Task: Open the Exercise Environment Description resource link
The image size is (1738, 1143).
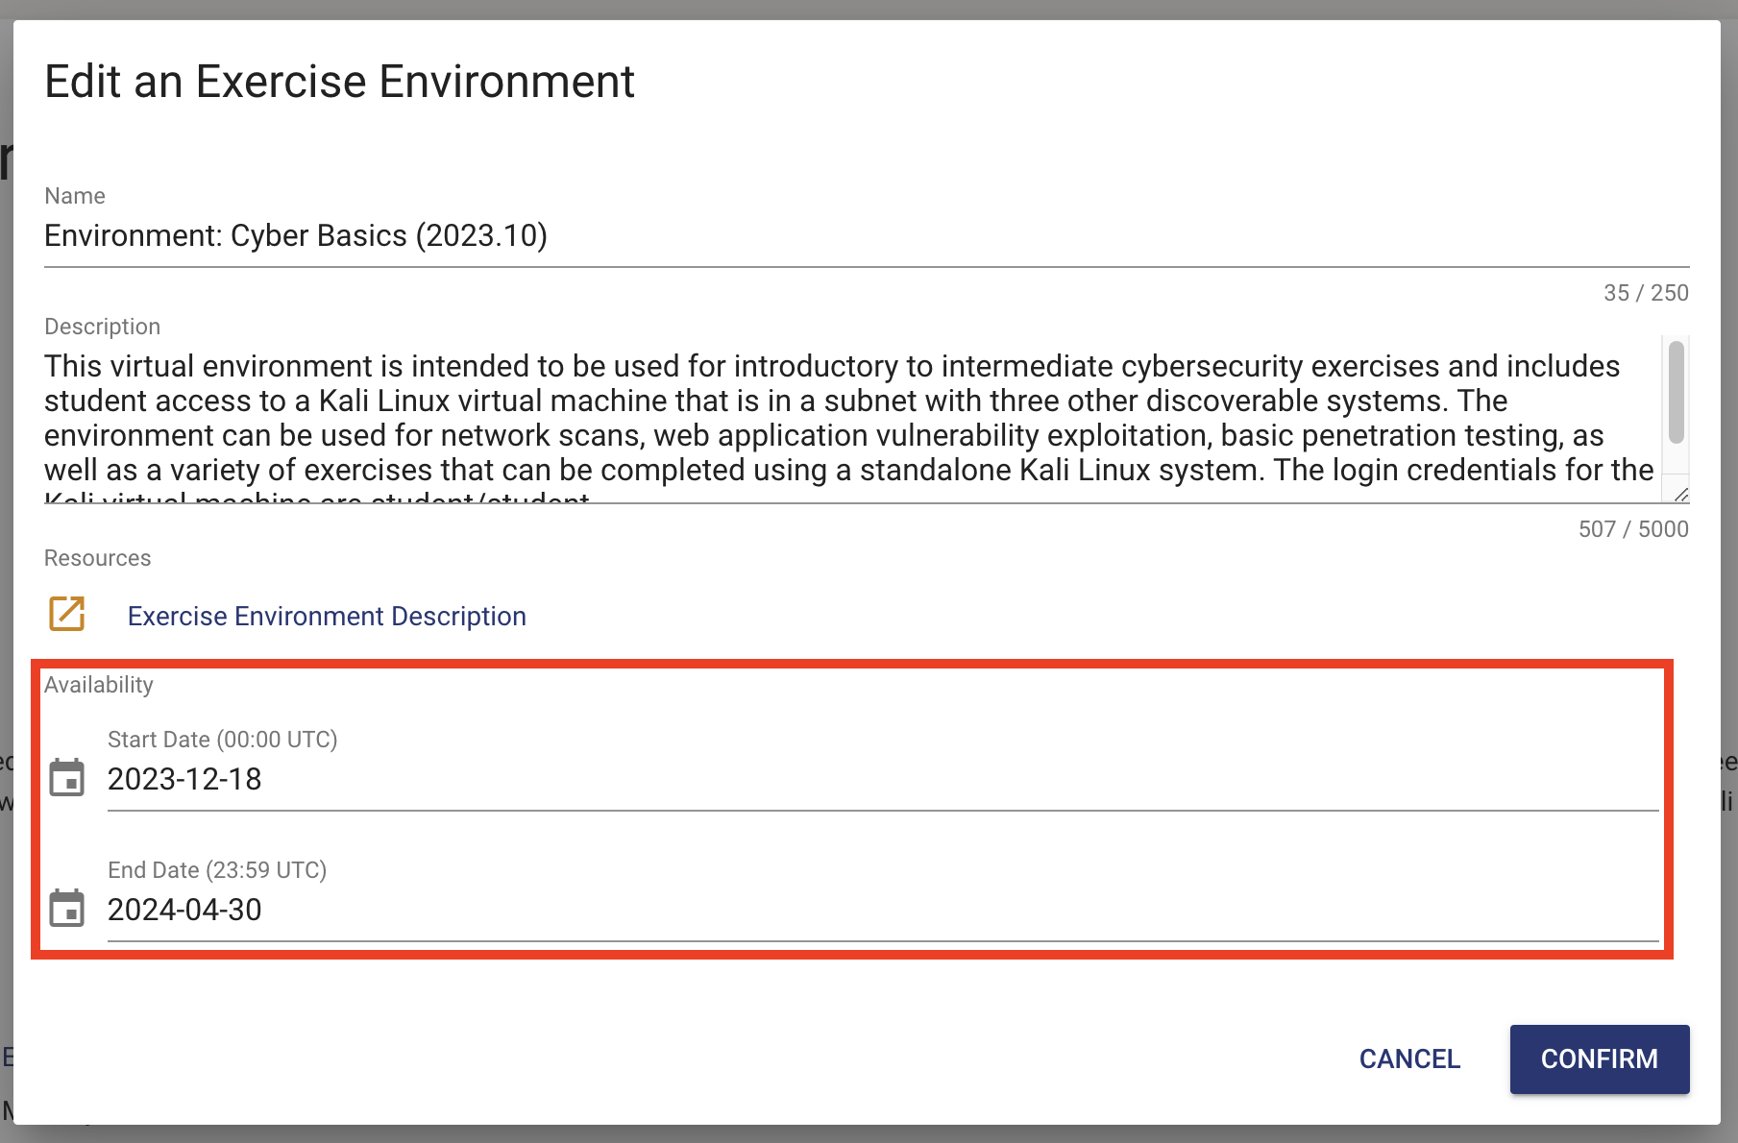Action: [x=327, y=616]
